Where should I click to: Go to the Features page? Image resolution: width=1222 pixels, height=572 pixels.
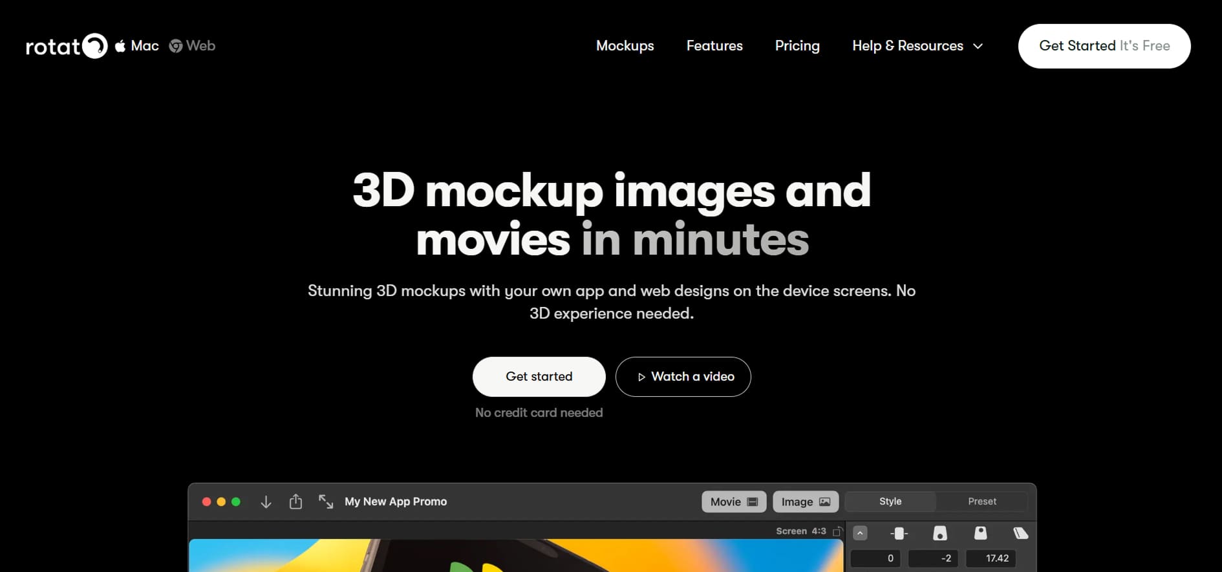[x=714, y=46]
